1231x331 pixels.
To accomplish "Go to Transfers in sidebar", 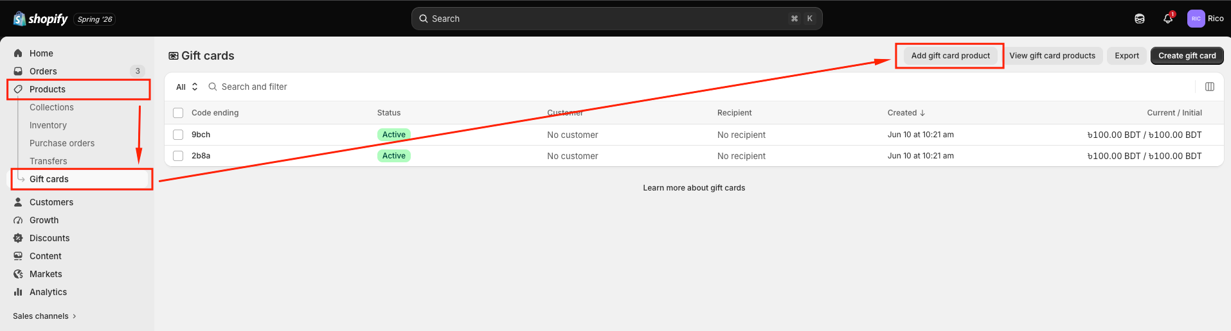I will click(48, 161).
